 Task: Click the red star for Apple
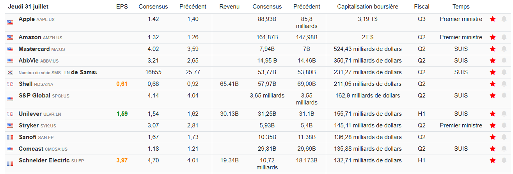[x=493, y=19]
